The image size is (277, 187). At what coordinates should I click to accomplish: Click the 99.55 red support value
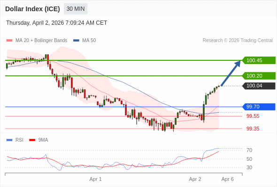coord(253,116)
